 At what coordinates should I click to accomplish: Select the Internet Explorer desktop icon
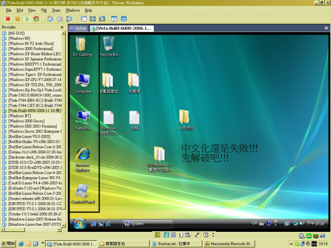pos(83,160)
